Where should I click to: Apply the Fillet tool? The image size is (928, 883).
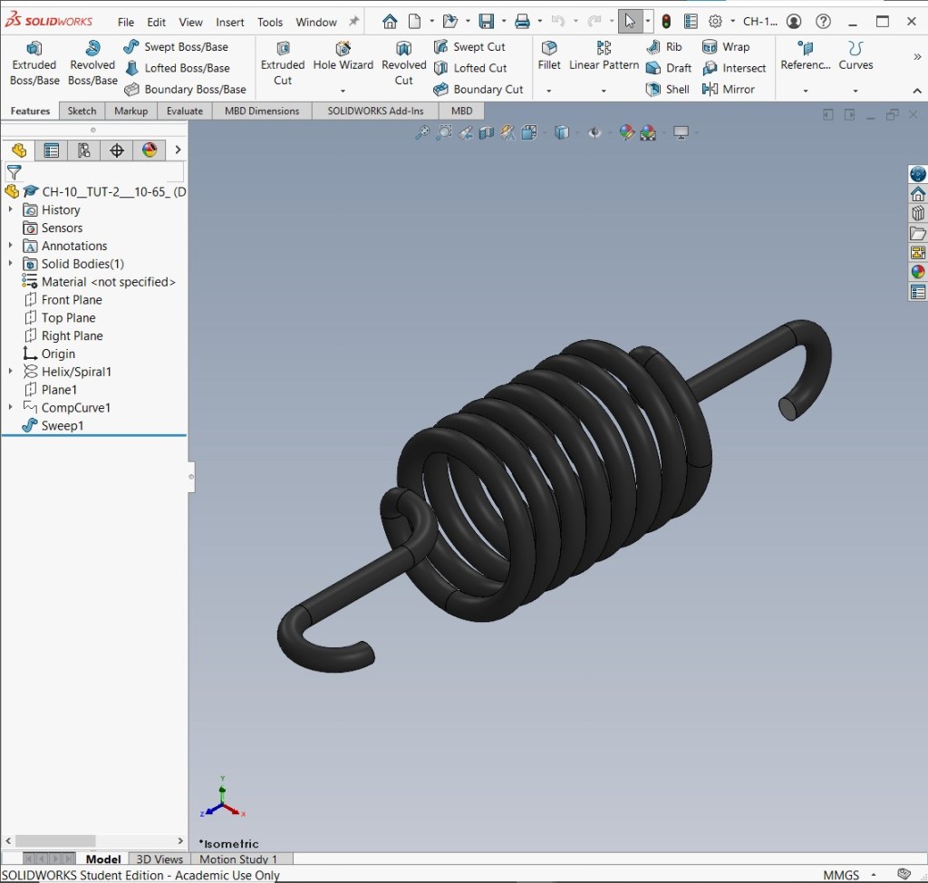(x=548, y=56)
